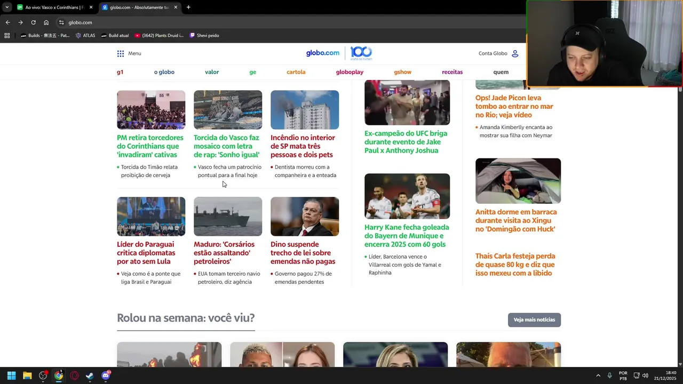
Task: Open the bookmarks apps grid icon
Action: tap(7, 36)
